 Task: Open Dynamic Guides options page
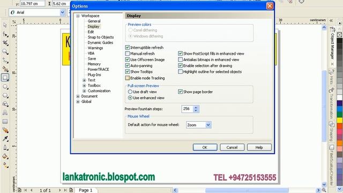pyautogui.click(x=100, y=43)
